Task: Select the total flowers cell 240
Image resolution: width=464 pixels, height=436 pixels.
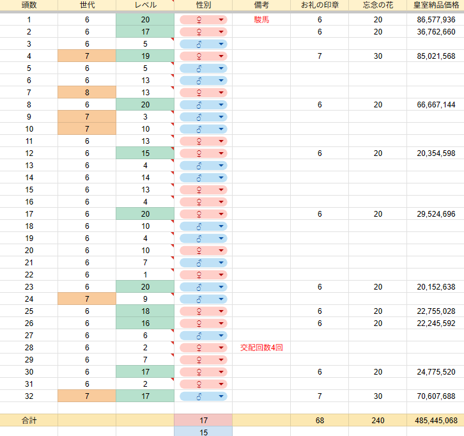Action: click(378, 420)
